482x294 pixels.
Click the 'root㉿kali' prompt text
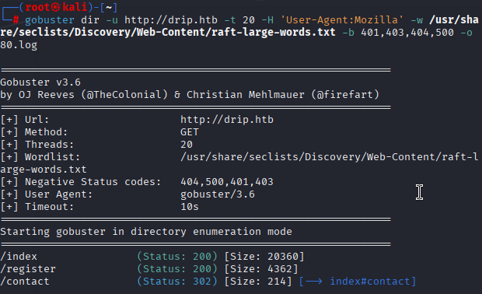pyautogui.click(x=56, y=7)
